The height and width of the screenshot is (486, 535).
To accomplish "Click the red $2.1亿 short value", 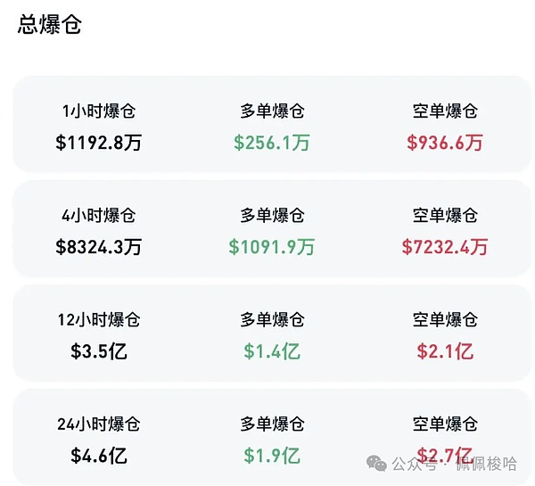I will (445, 350).
